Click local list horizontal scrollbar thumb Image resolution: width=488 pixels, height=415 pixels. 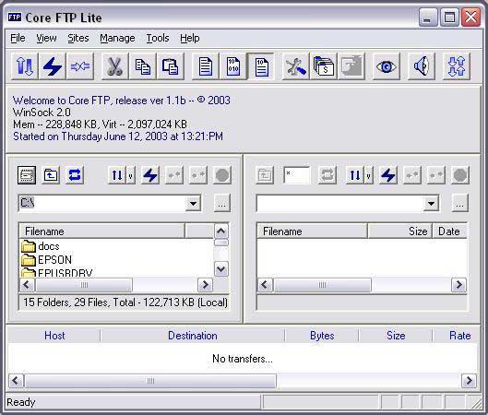tap(84, 284)
